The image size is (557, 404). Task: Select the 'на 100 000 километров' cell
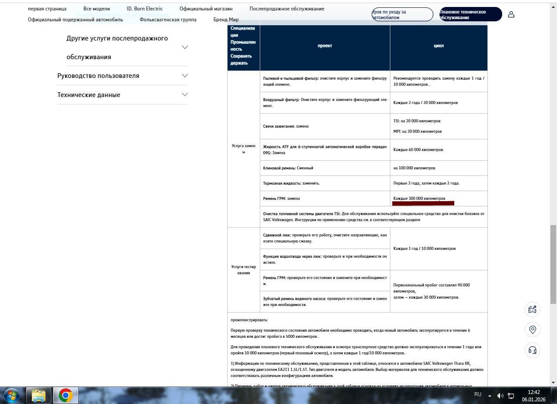click(439, 168)
